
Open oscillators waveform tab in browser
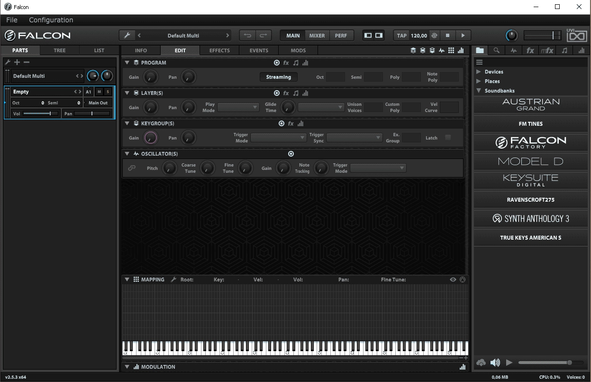(514, 50)
